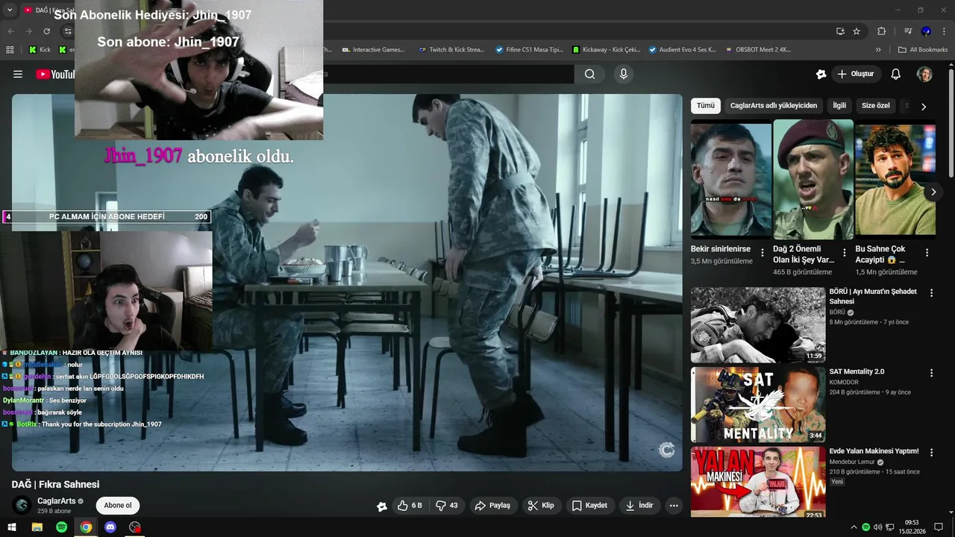The width and height of the screenshot is (955, 537).
Task: Open Chrome media control icon
Action: (908, 31)
